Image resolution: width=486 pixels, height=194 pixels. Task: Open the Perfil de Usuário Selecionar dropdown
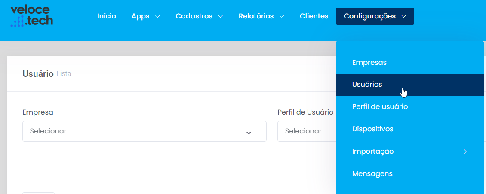pyautogui.click(x=307, y=131)
